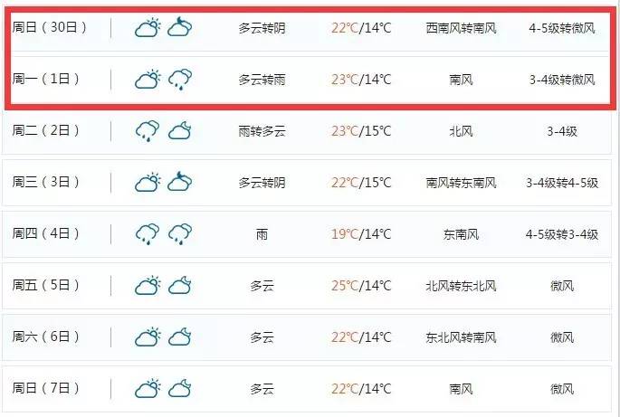Click the 多云转雨 weather description
Image resolution: width=620 pixels, height=417 pixels.
[x=262, y=80]
